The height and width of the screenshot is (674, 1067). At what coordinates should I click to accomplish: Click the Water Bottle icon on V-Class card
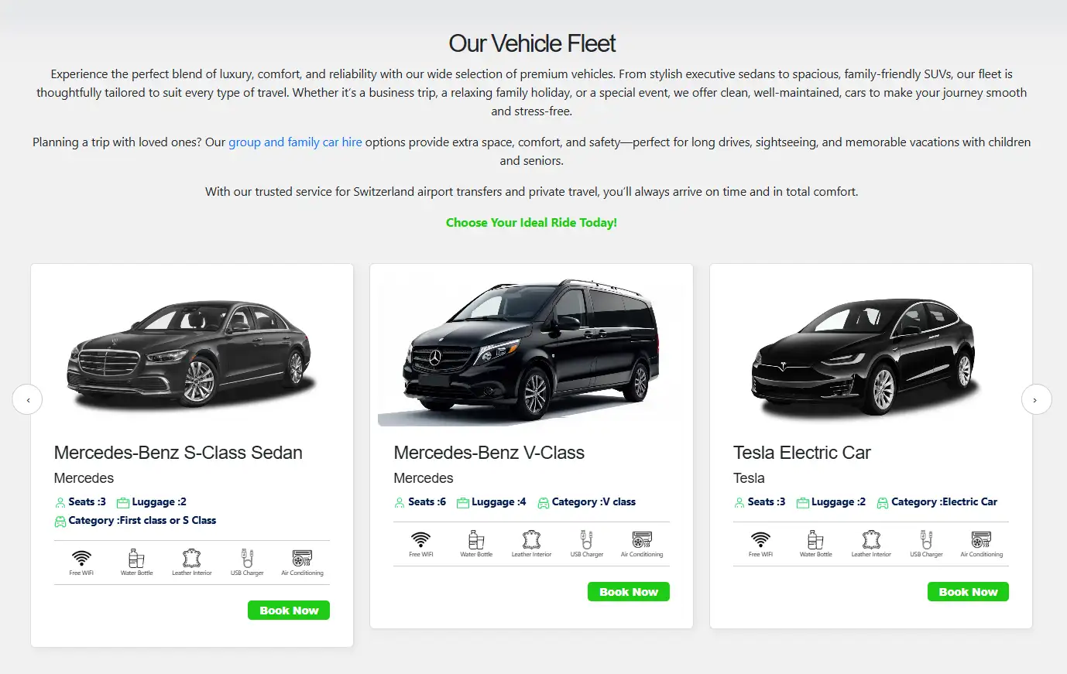[x=476, y=539]
